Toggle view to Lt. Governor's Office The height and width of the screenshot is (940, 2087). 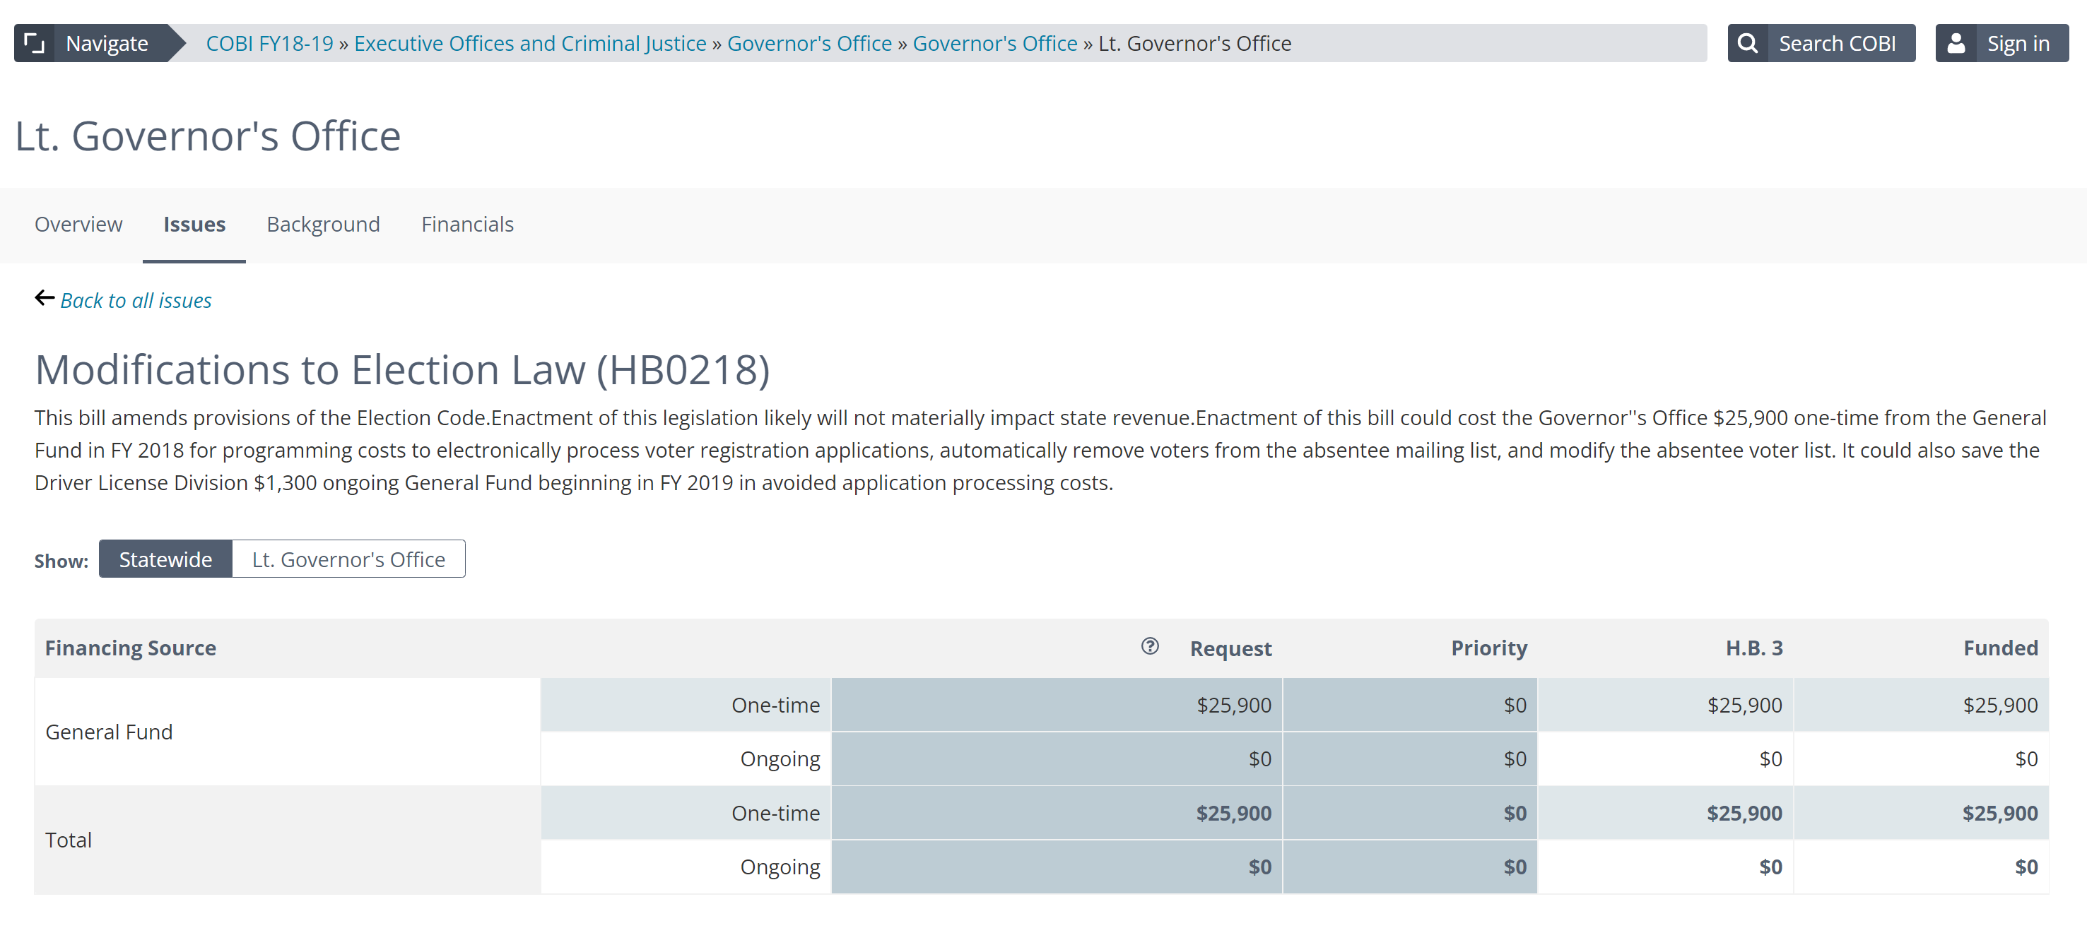click(x=348, y=559)
